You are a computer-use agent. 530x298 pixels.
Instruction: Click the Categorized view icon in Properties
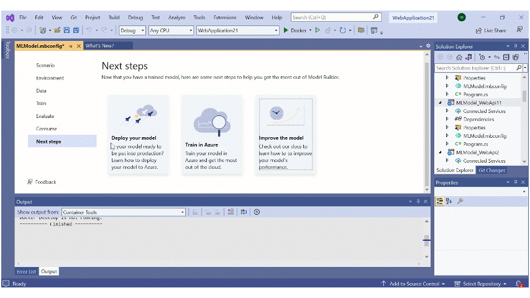click(439, 201)
